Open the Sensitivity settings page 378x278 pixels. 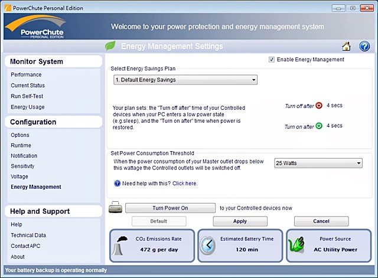pyautogui.click(x=22, y=166)
